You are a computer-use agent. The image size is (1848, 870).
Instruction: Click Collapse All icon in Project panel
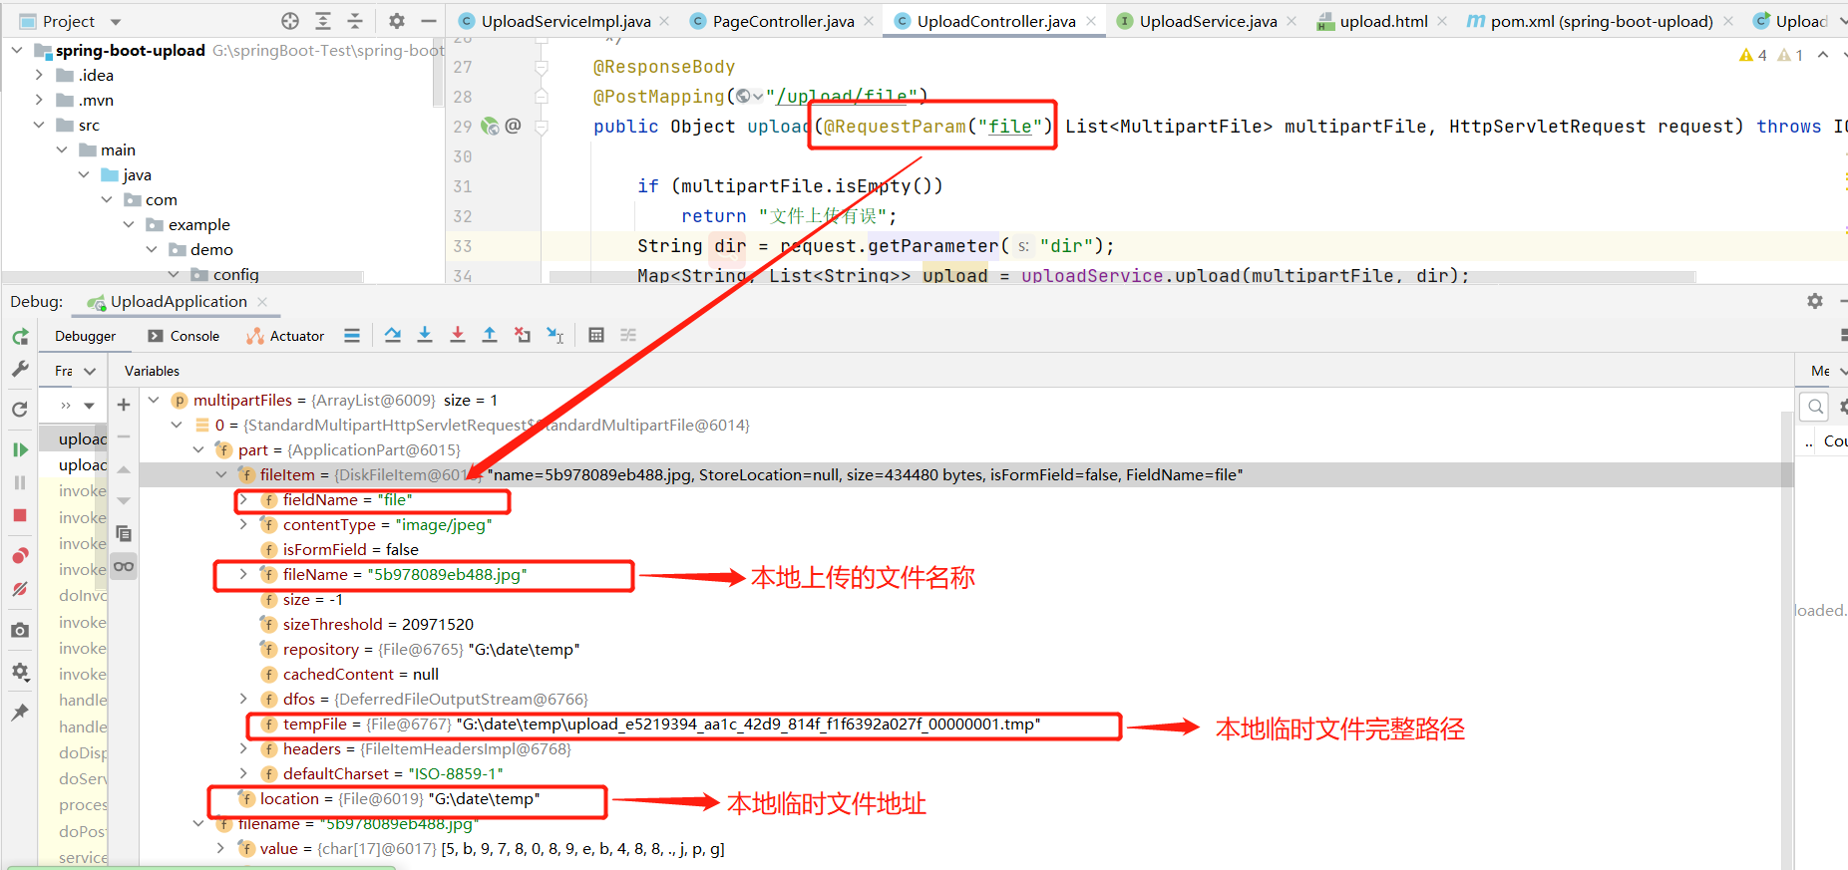pos(355,21)
